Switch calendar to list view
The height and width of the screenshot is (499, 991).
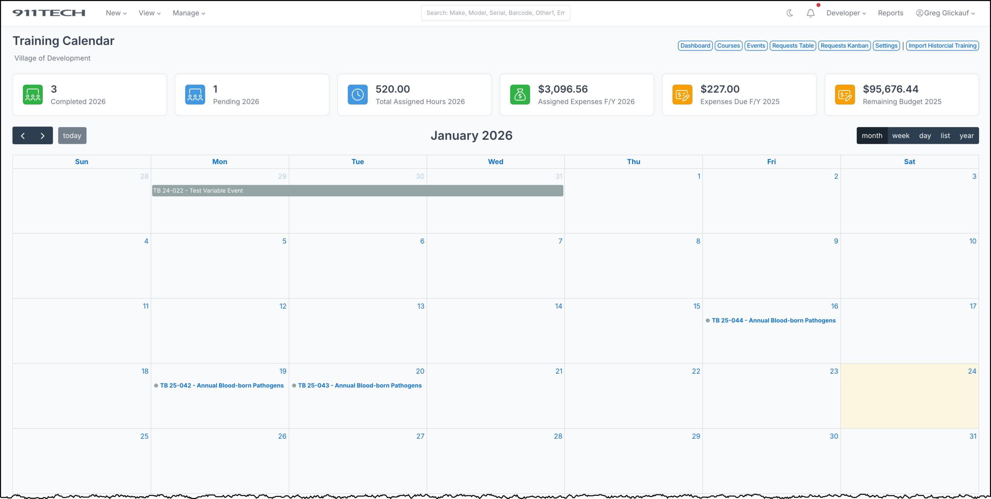pos(945,136)
